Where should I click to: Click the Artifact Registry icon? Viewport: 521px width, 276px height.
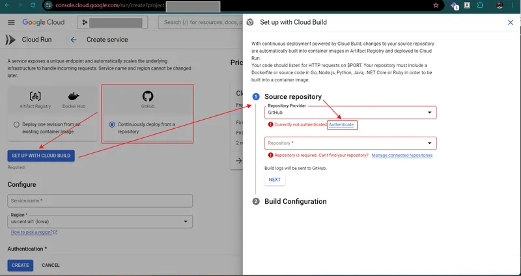[35, 96]
